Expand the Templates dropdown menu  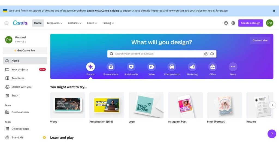pyautogui.click(x=54, y=23)
